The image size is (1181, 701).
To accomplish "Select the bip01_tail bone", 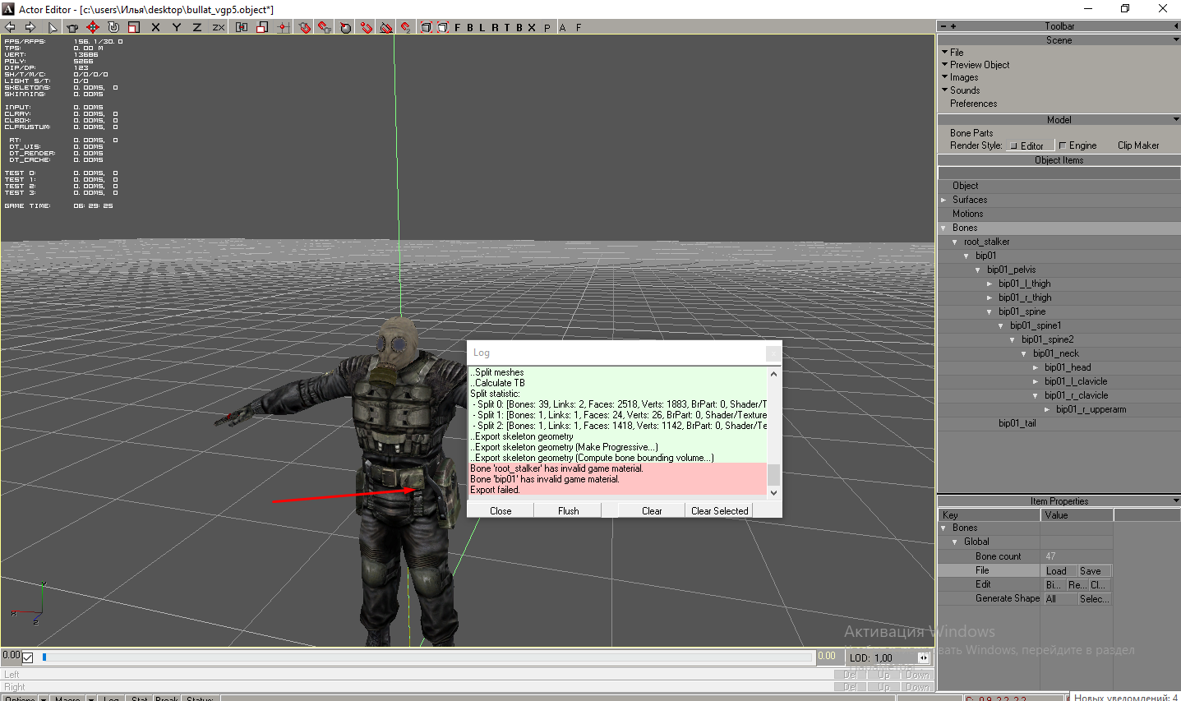I will pyautogui.click(x=1017, y=423).
